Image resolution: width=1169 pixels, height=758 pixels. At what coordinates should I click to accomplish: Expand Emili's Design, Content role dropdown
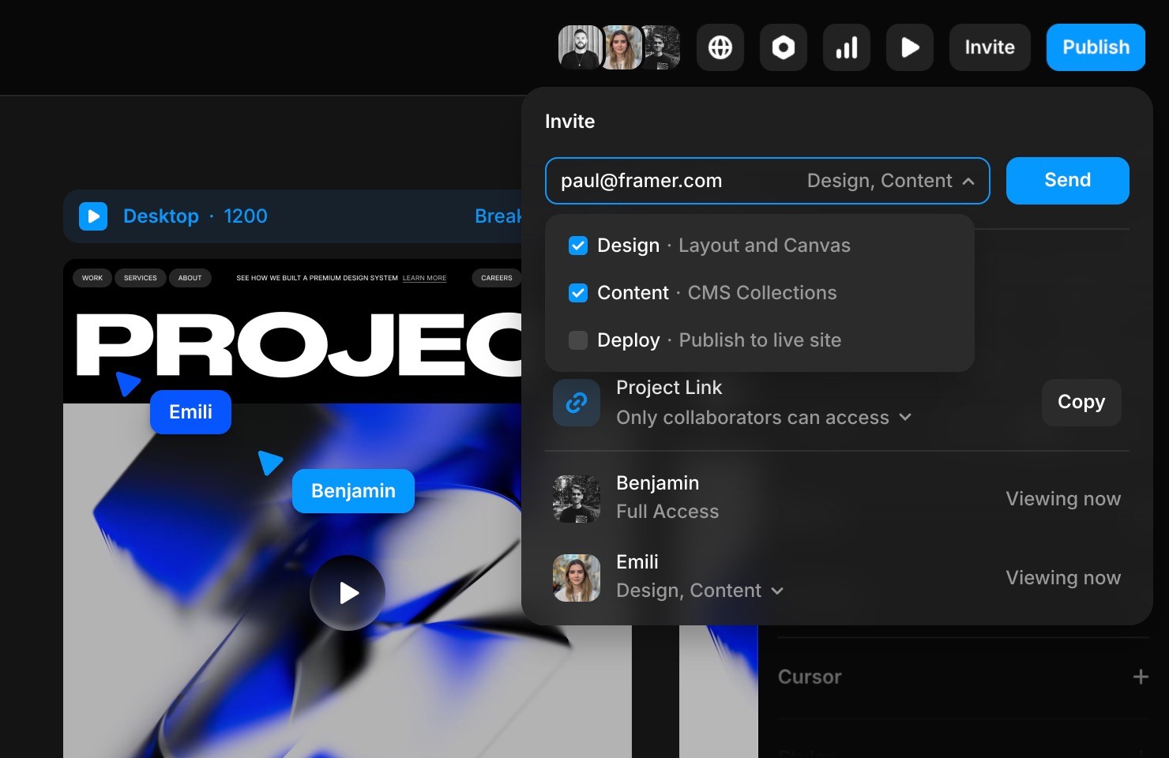(x=778, y=591)
